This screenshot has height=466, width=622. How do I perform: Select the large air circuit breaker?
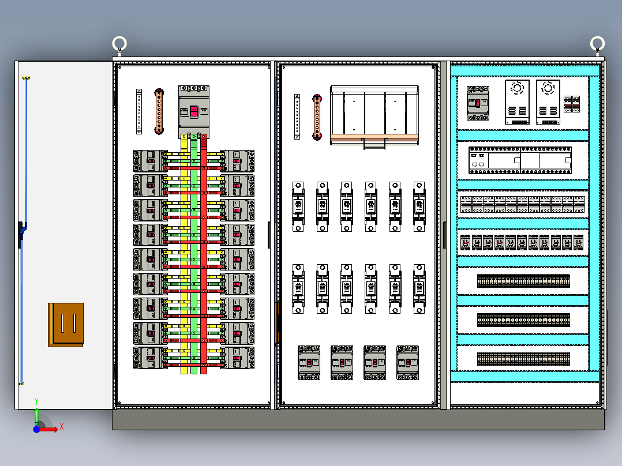pyautogui.click(x=374, y=116)
